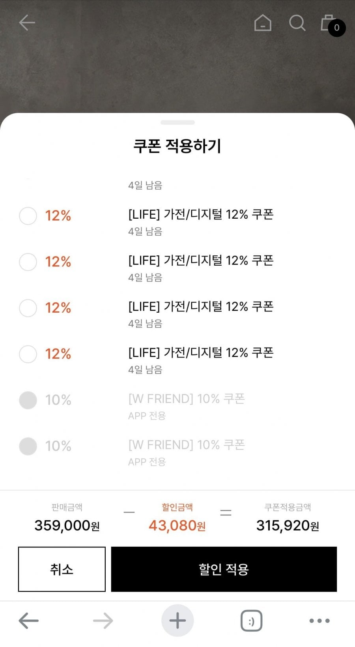Select the second 12% LIFE coupon radio
The width and height of the screenshot is (355, 647).
click(x=28, y=262)
